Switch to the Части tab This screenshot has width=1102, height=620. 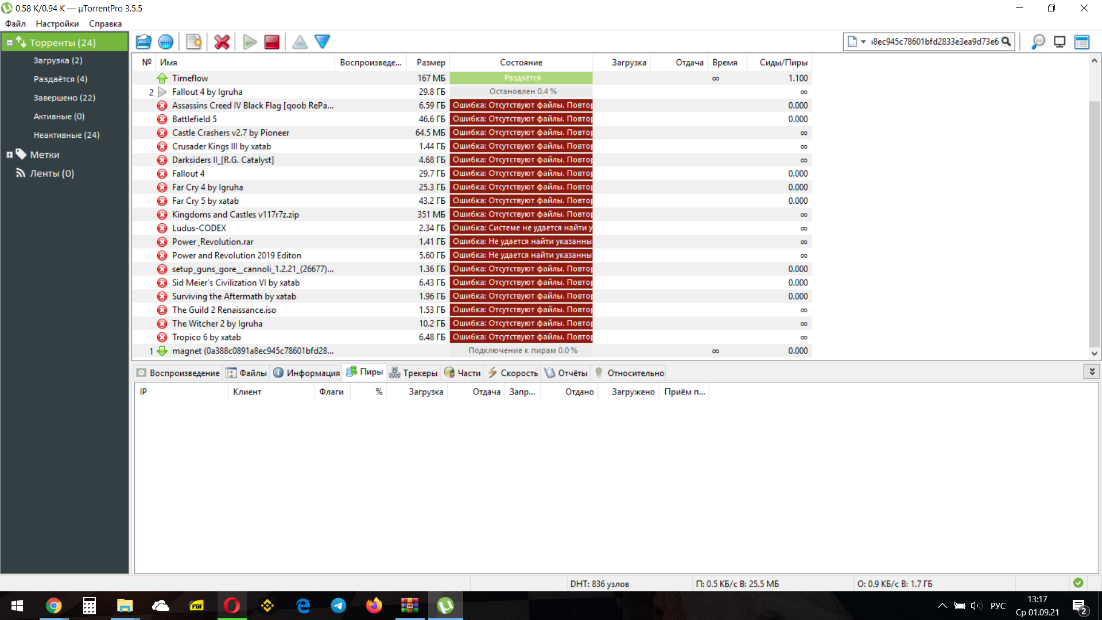pos(462,373)
